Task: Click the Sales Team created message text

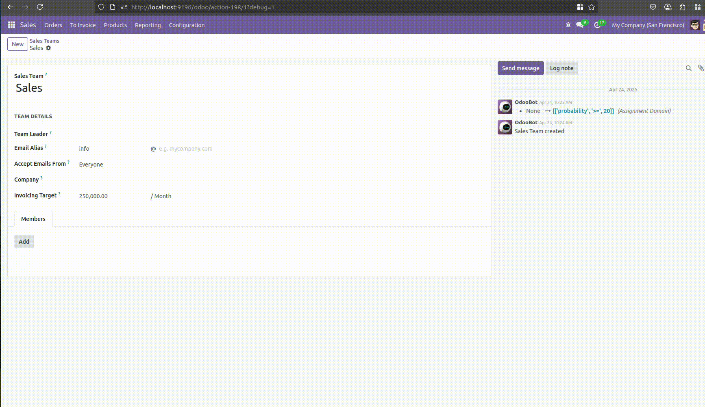Action: (x=539, y=131)
